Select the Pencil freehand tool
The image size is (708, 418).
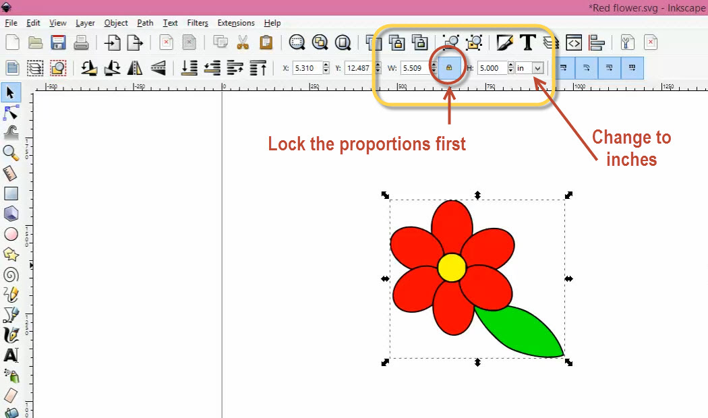pyautogui.click(x=11, y=295)
